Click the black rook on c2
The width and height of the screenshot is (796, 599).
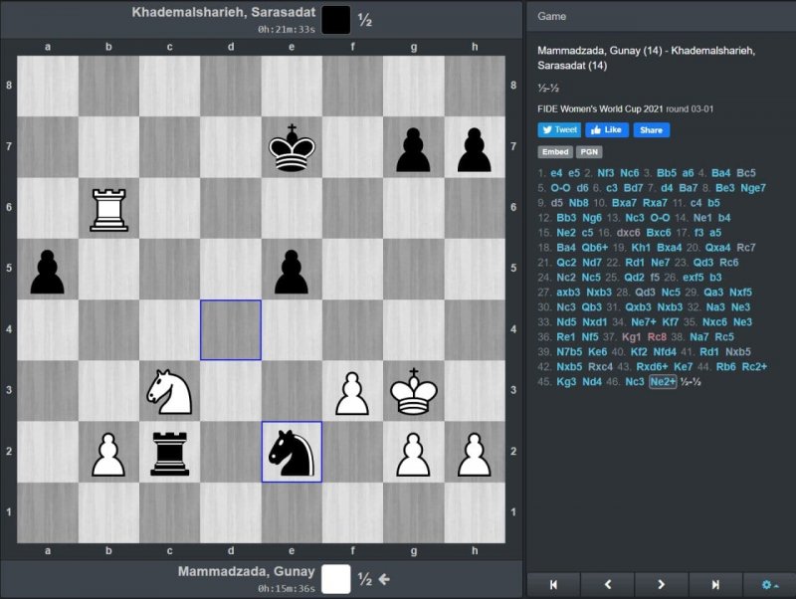(170, 453)
